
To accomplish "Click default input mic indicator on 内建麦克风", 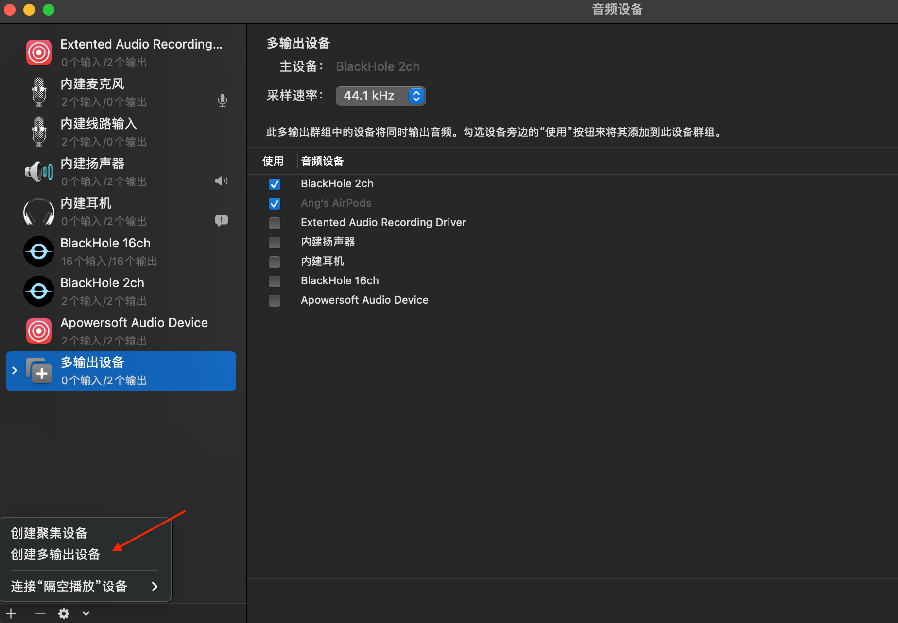I will point(223,100).
